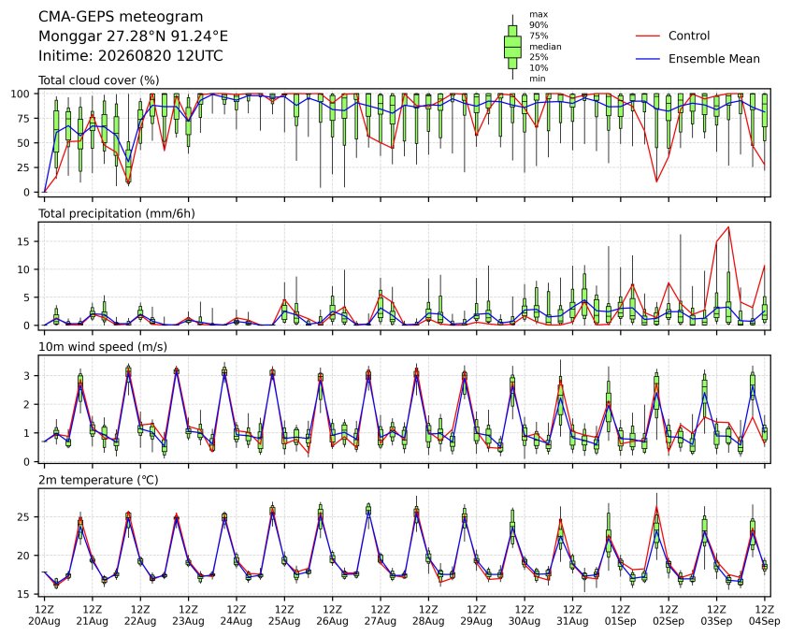Image resolution: width=791 pixels, height=637 pixels.
Task: Click the 100 tick on cloud cover axis
Action: (23, 94)
